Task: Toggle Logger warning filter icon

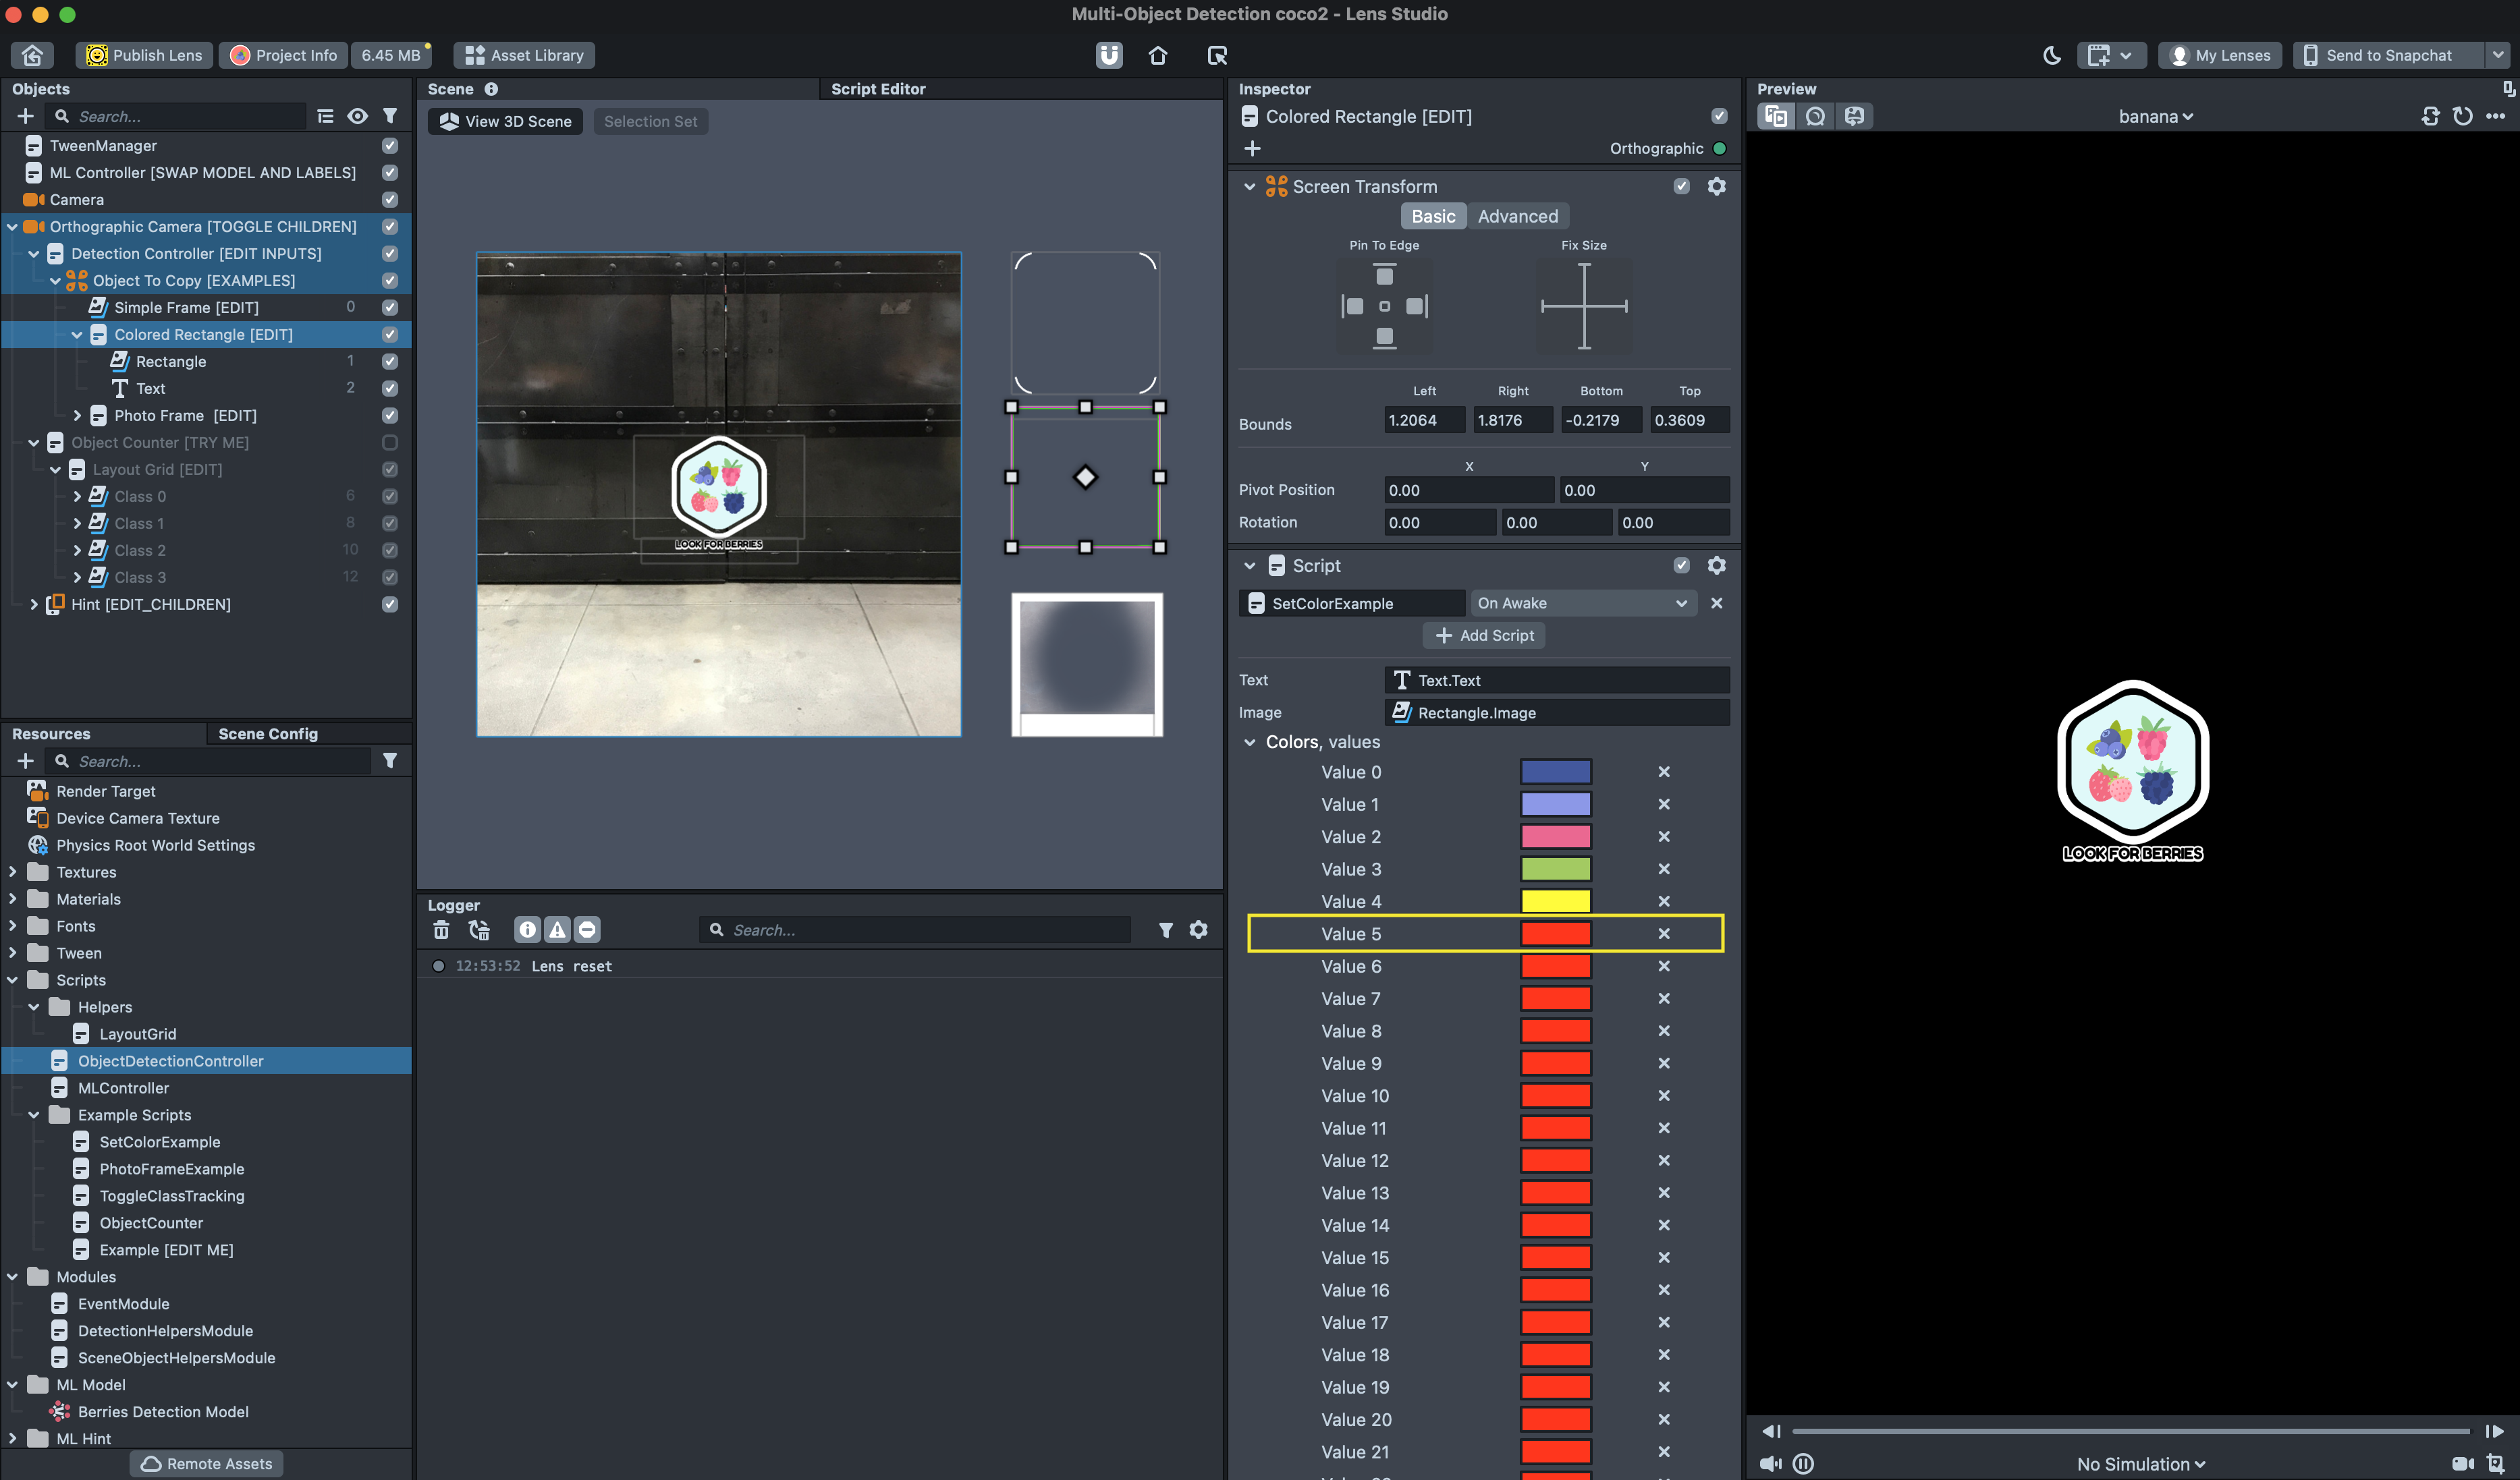Action: 557,930
